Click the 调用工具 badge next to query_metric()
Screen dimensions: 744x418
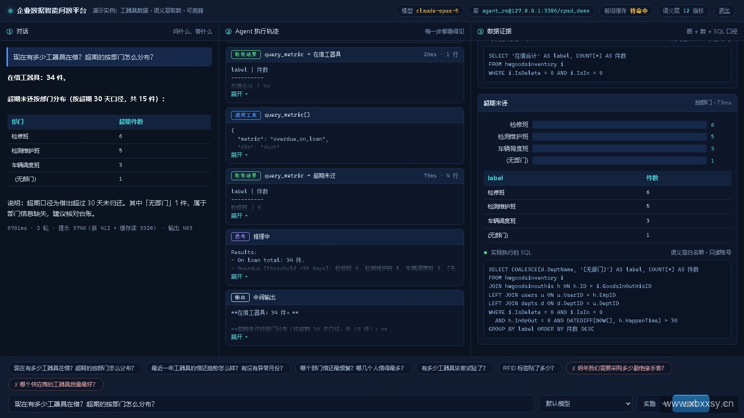tap(246, 115)
